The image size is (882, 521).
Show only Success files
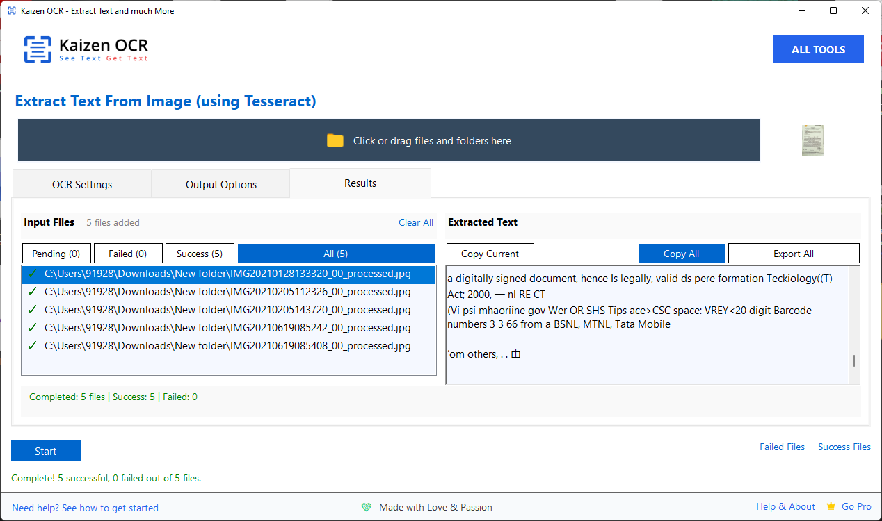pos(200,253)
